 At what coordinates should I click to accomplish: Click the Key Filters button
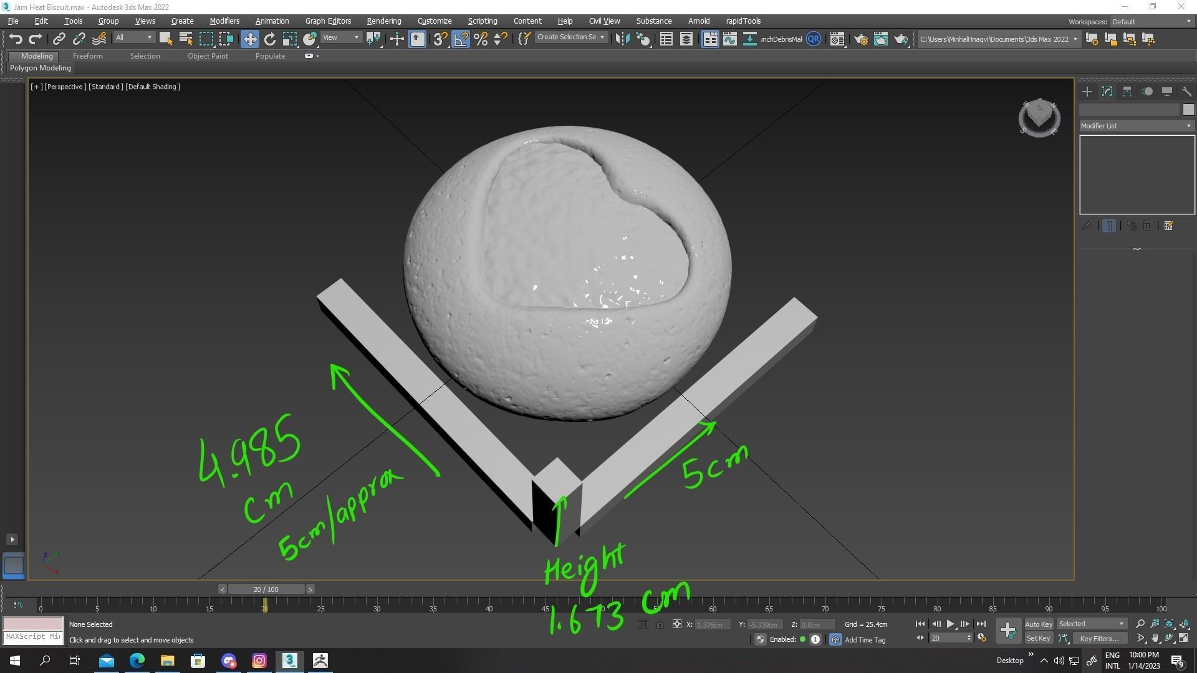point(1099,638)
